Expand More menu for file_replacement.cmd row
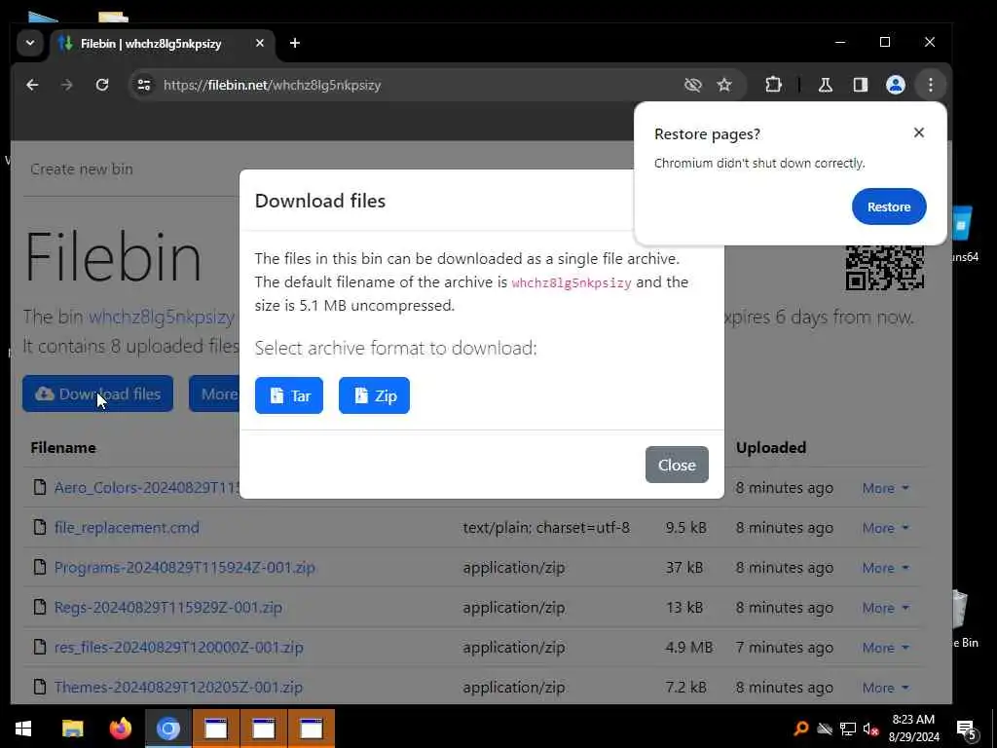This screenshot has height=748, width=997. point(885,528)
